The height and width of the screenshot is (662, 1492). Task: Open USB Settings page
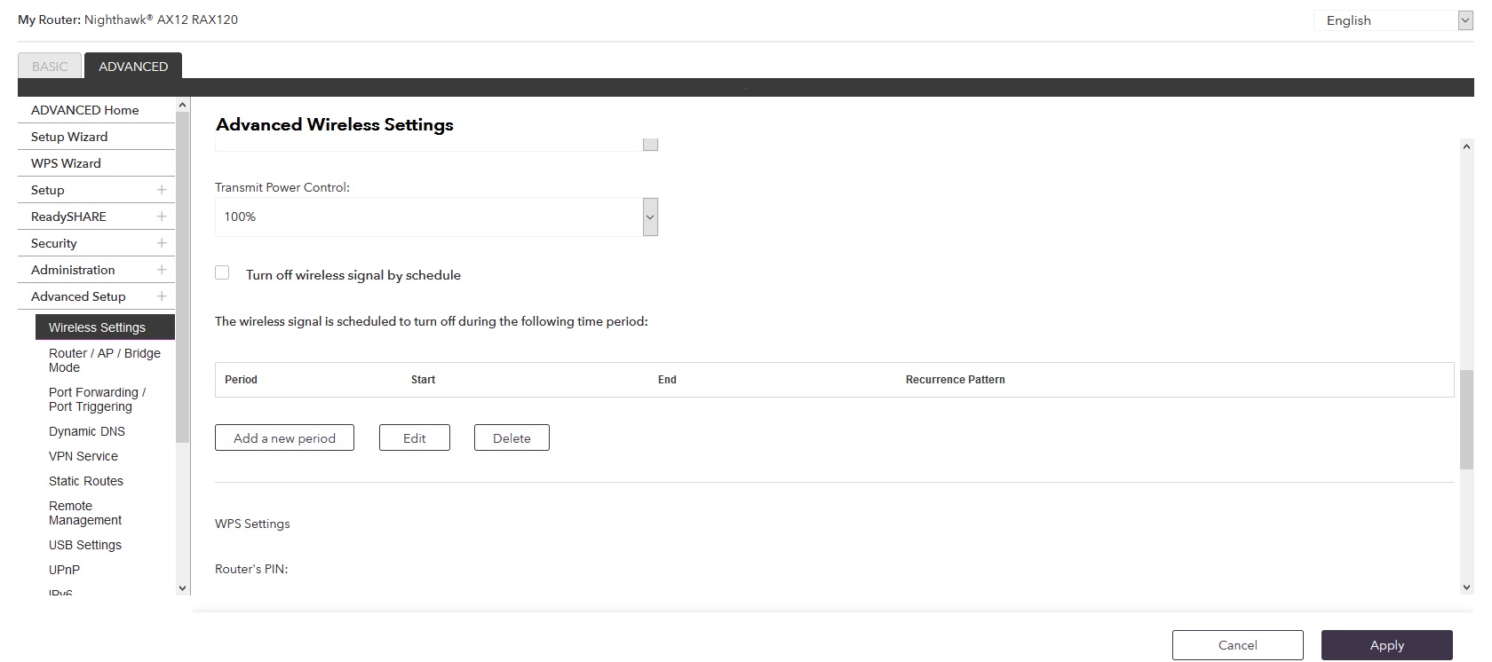(x=85, y=545)
